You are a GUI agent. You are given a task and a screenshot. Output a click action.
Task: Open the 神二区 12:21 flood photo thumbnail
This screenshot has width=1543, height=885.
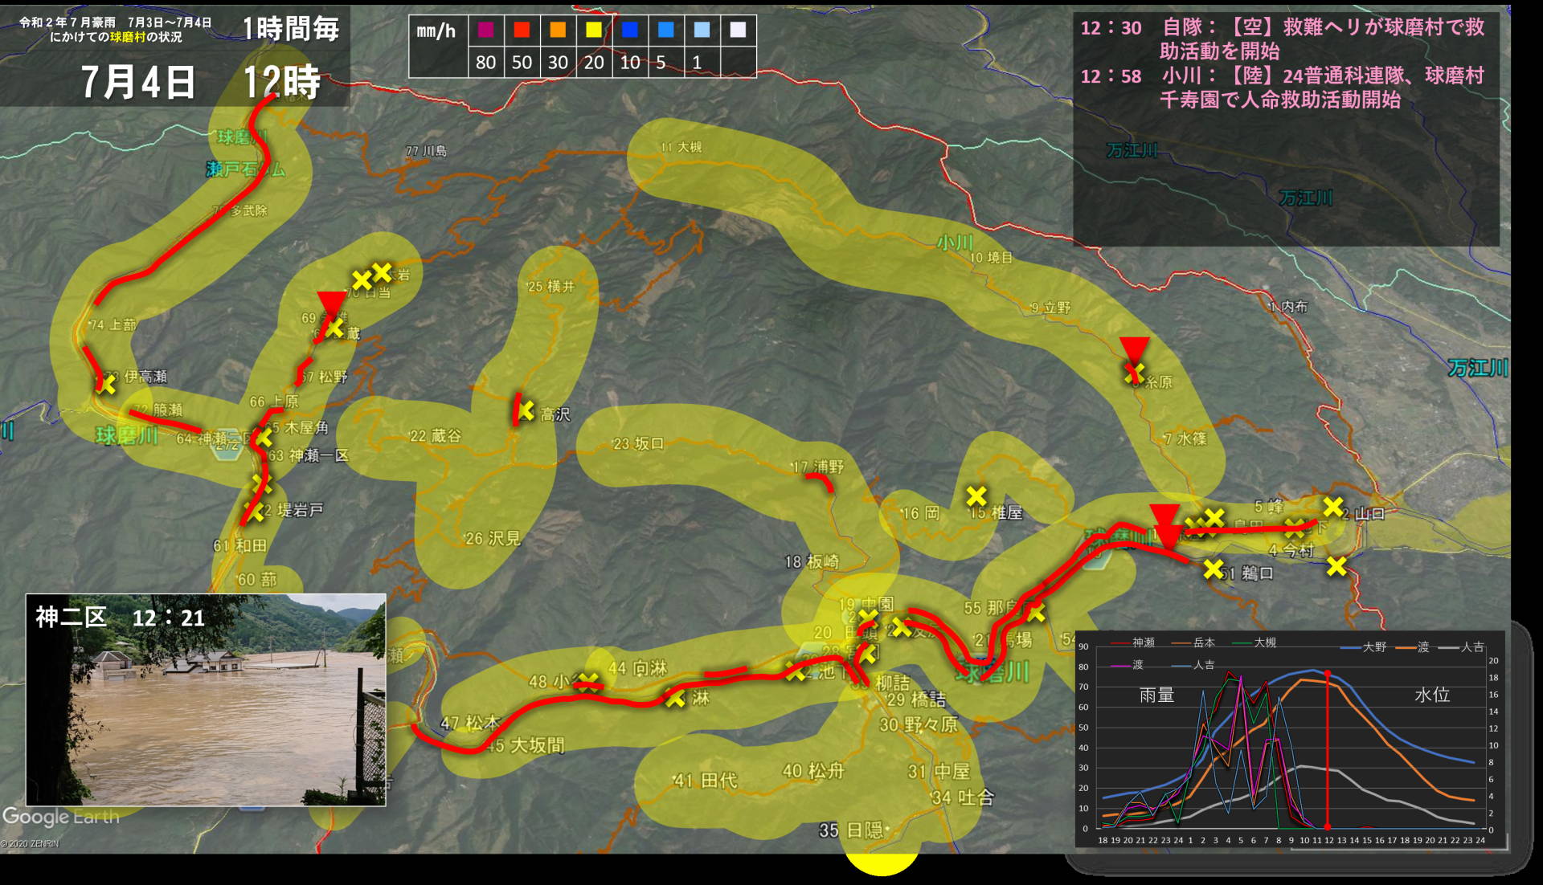206,699
